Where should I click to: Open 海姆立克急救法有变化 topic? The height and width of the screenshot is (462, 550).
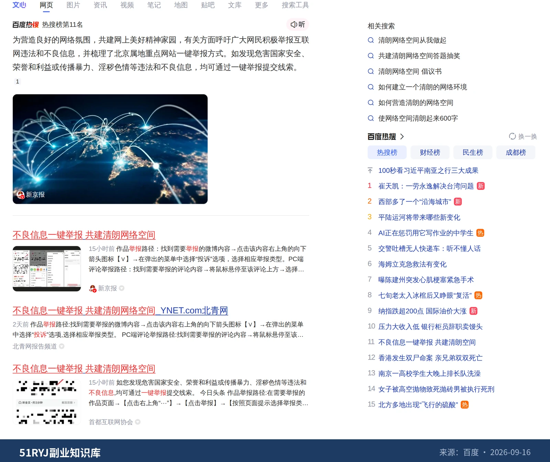click(x=412, y=264)
